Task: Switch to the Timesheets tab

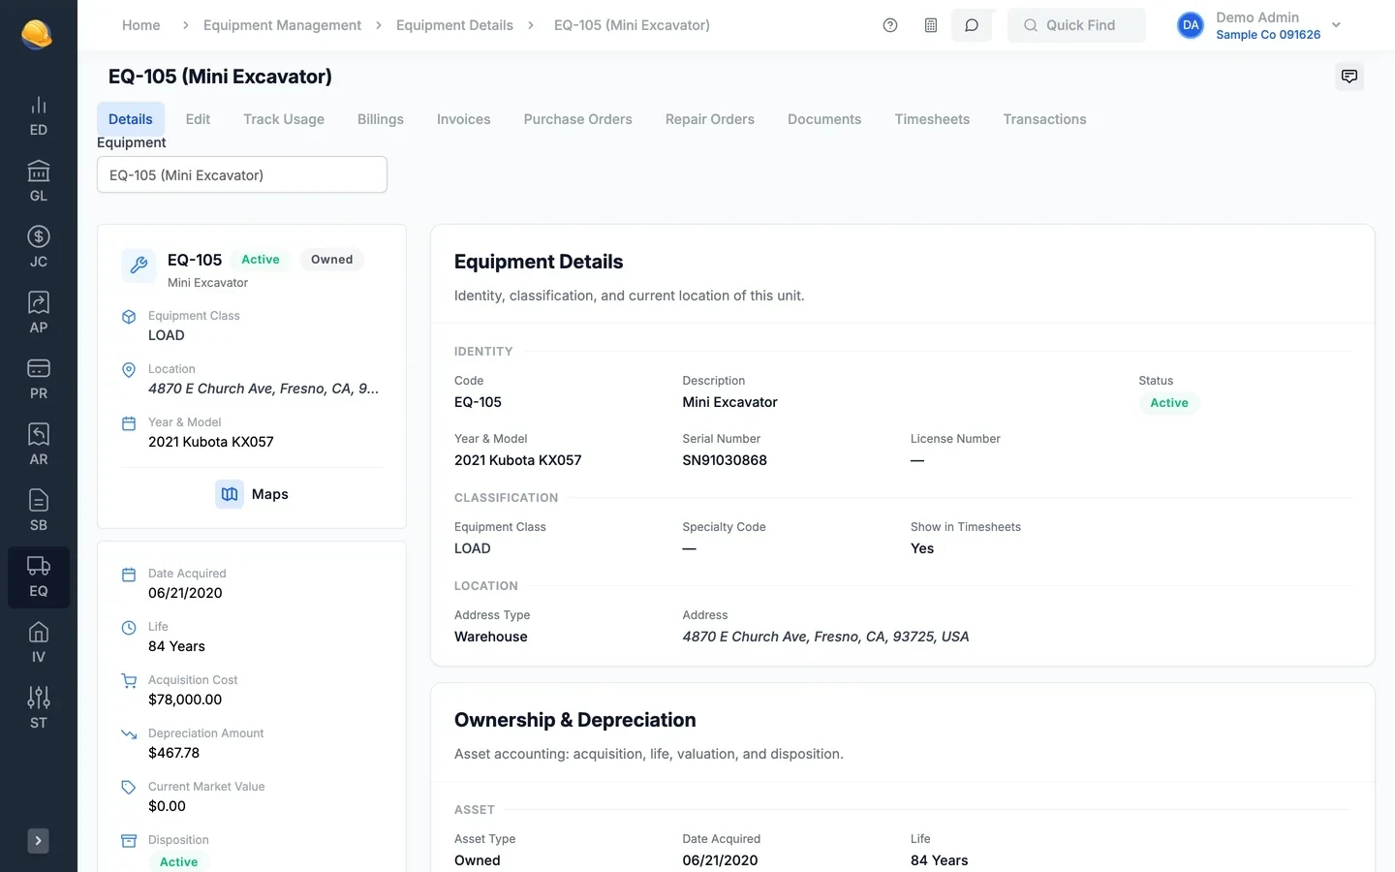Action: (x=932, y=119)
